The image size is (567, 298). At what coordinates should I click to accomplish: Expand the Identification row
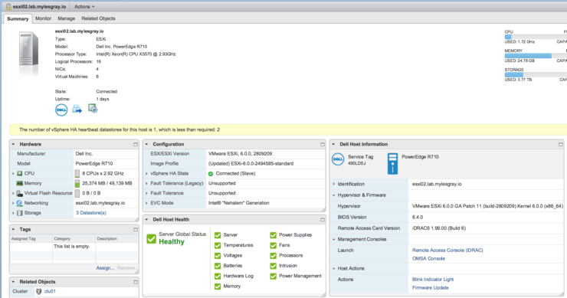coord(334,184)
